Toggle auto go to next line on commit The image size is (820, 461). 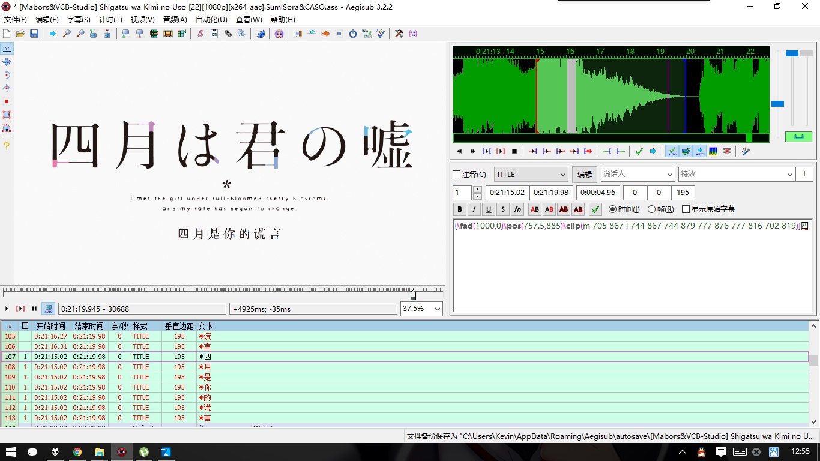(x=686, y=151)
